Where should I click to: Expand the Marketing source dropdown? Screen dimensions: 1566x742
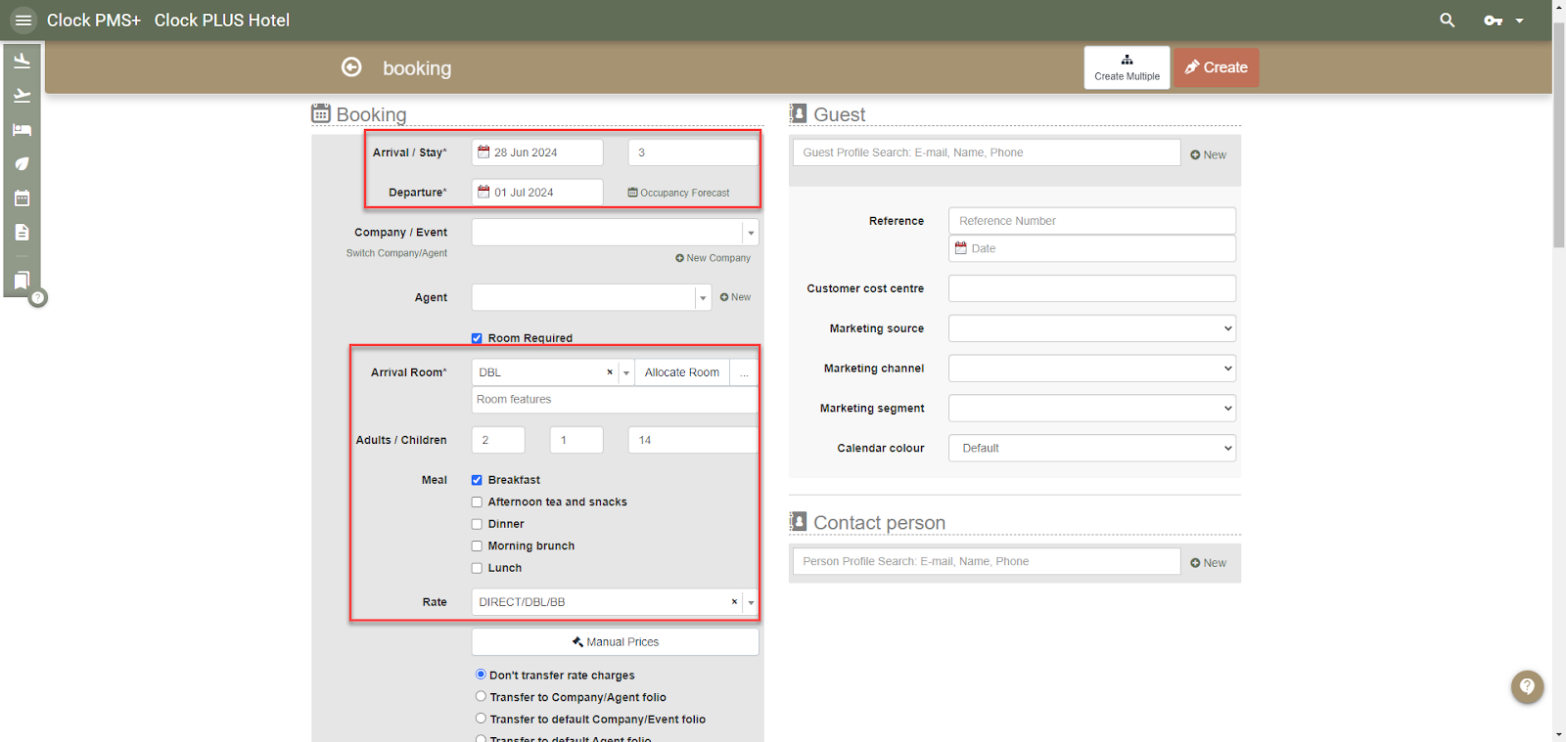pos(1091,328)
